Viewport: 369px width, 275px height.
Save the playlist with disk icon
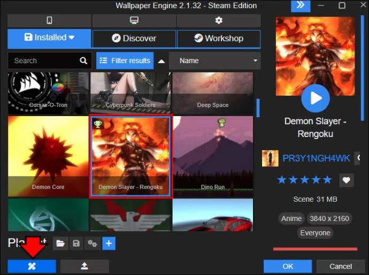76,243
